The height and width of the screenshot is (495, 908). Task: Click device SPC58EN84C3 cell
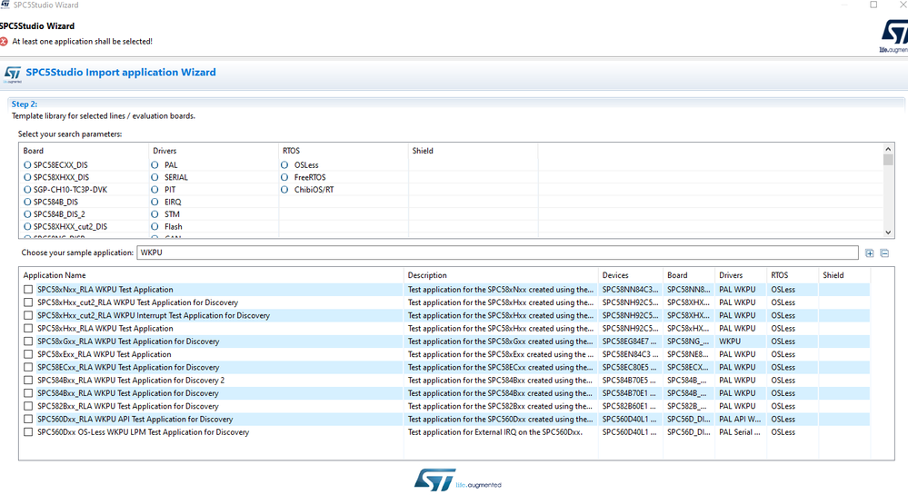[x=630, y=354]
